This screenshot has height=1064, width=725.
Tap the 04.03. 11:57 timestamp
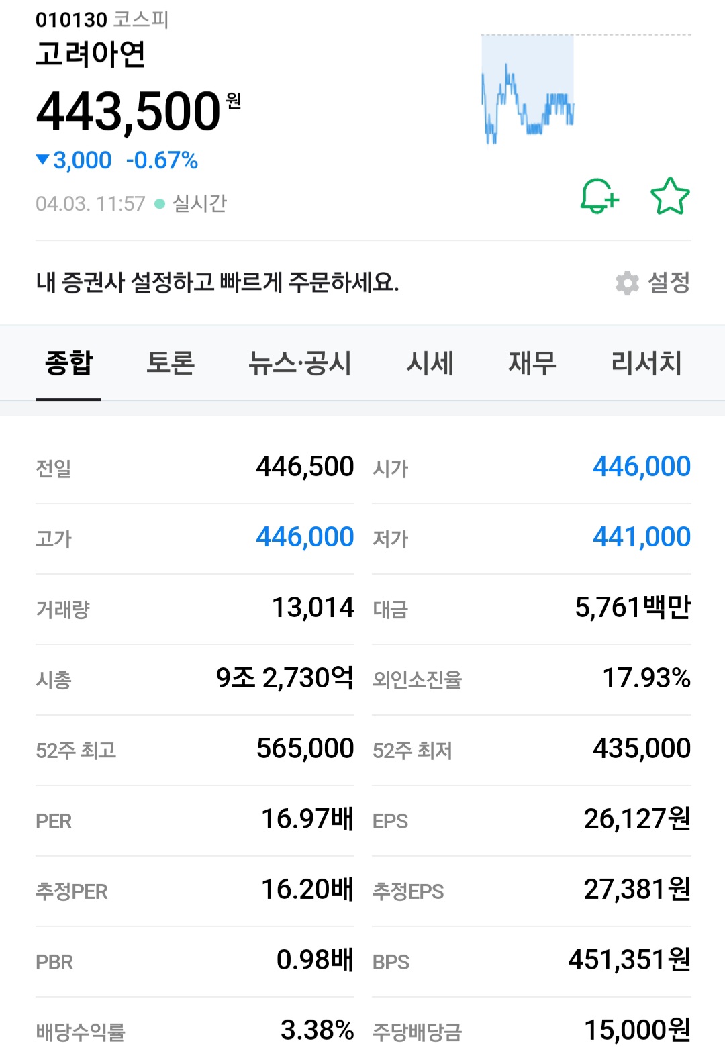pyautogui.click(x=91, y=203)
